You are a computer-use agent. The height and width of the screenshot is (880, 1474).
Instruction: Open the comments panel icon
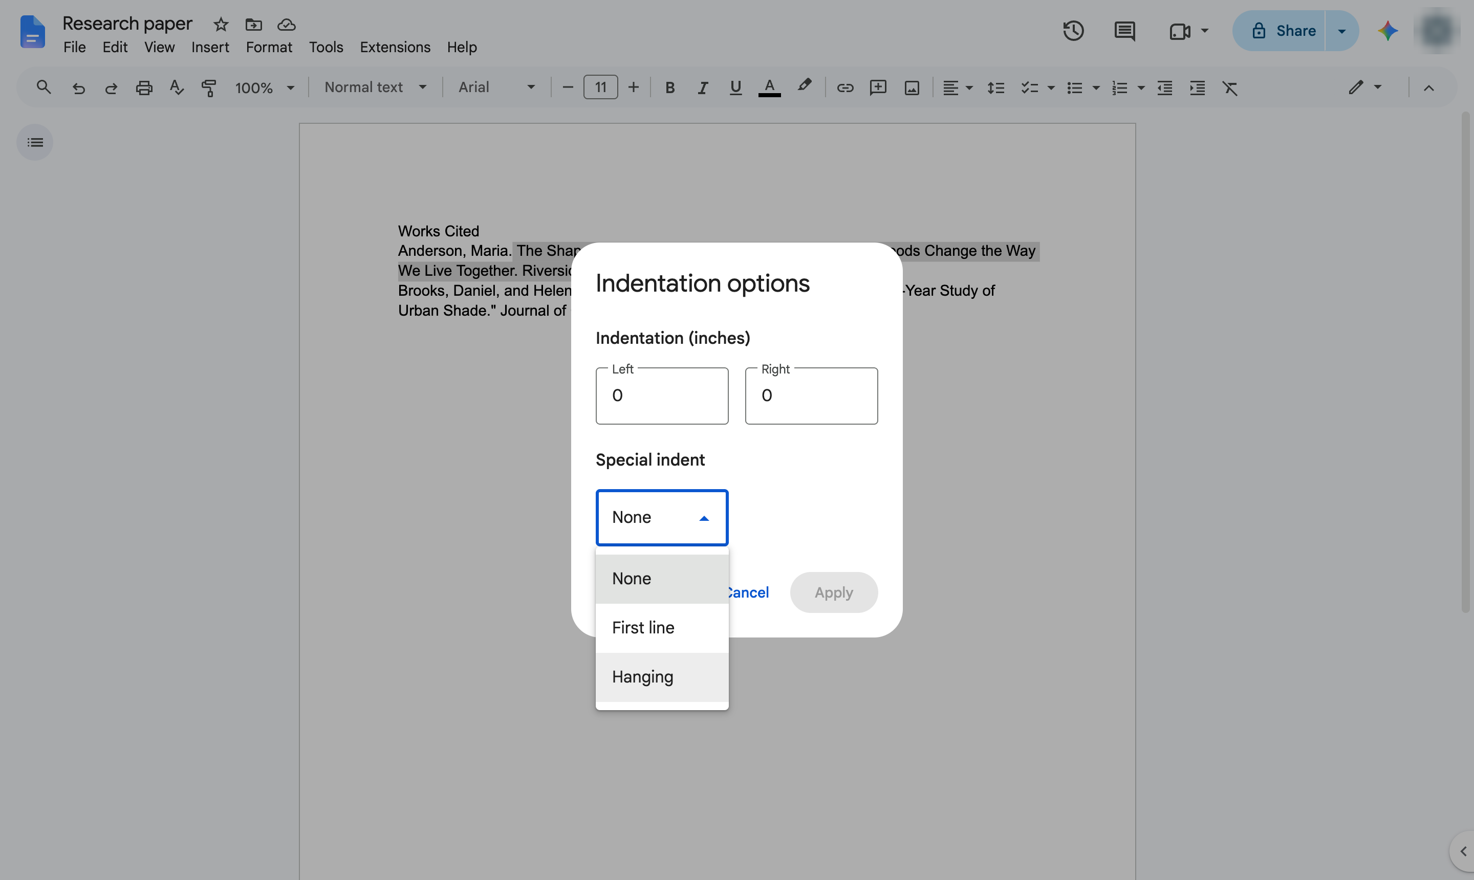point(1124,31)
